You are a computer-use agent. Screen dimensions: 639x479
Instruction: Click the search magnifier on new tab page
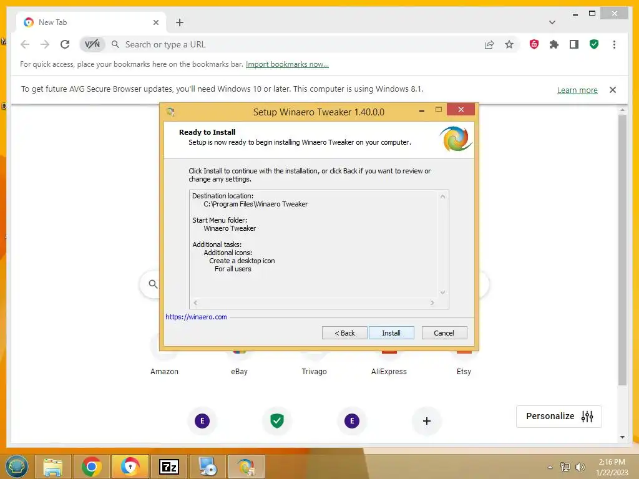click(153, 284)
